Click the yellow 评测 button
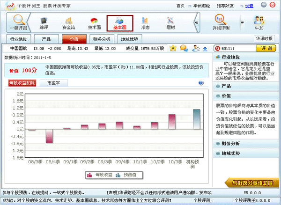This screenshot has width=281, height=205. click(x=266, y=48)
